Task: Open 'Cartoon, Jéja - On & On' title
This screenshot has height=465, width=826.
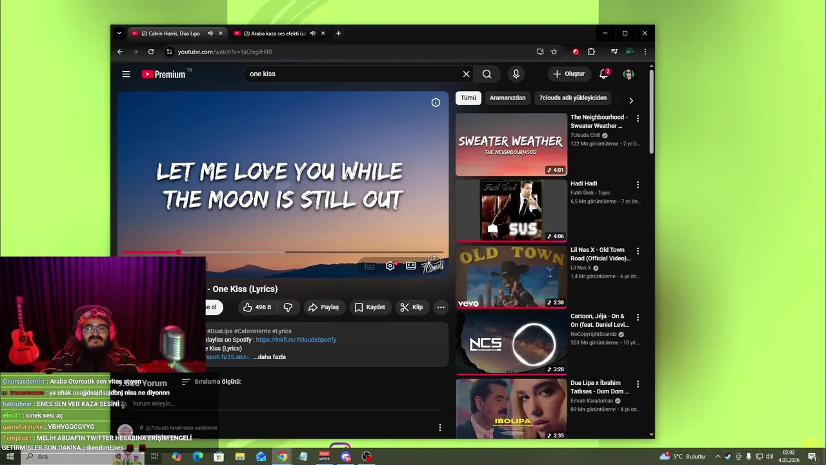Action: (599, 320)
